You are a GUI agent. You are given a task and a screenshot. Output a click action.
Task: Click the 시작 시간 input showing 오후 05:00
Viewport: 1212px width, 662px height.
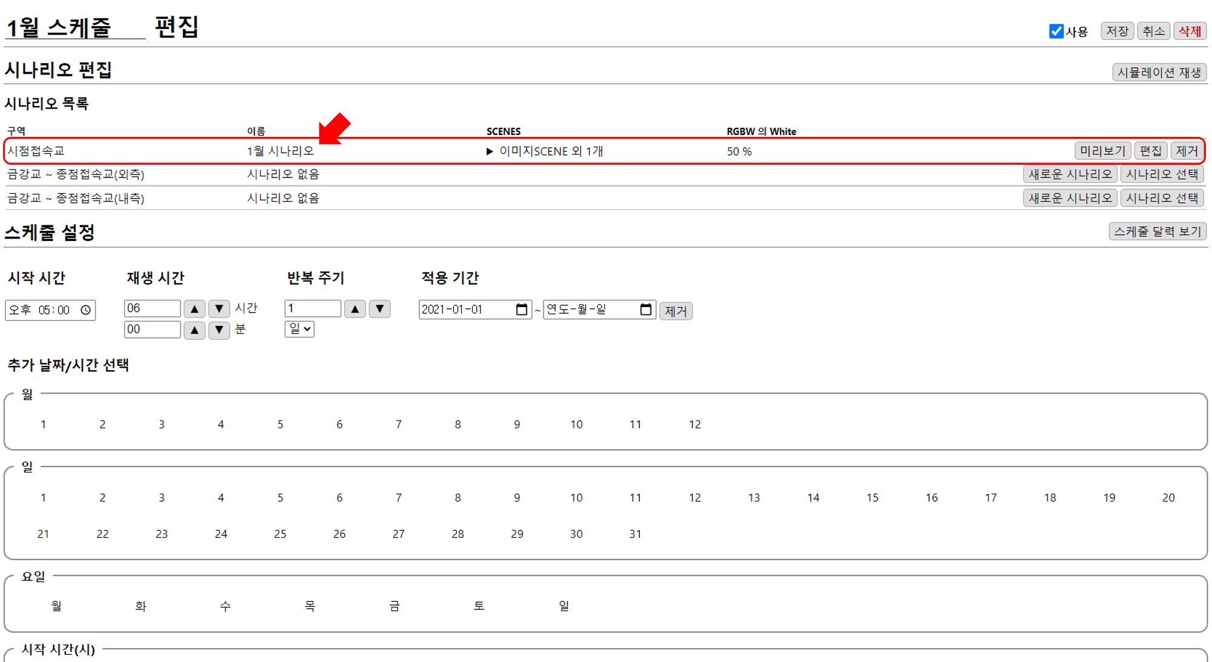[x=50, y=310]
